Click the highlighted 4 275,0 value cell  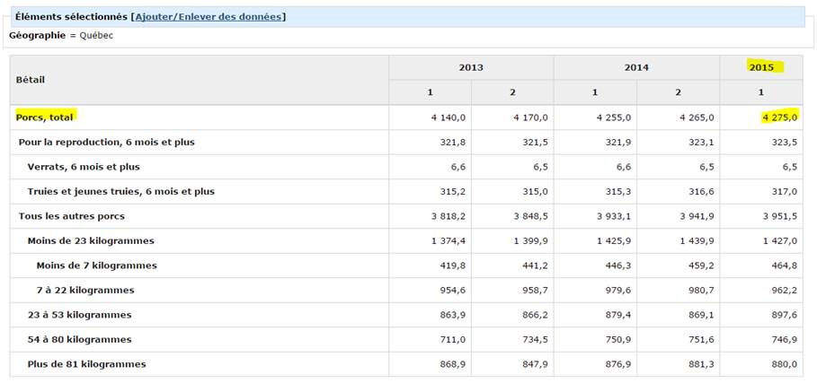click(779, 118)
